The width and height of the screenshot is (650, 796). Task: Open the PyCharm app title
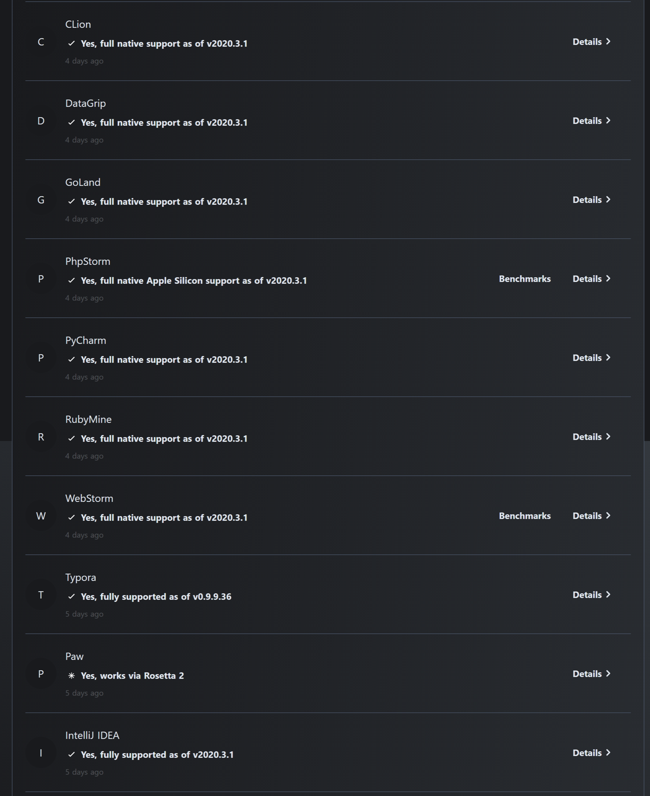86,341
